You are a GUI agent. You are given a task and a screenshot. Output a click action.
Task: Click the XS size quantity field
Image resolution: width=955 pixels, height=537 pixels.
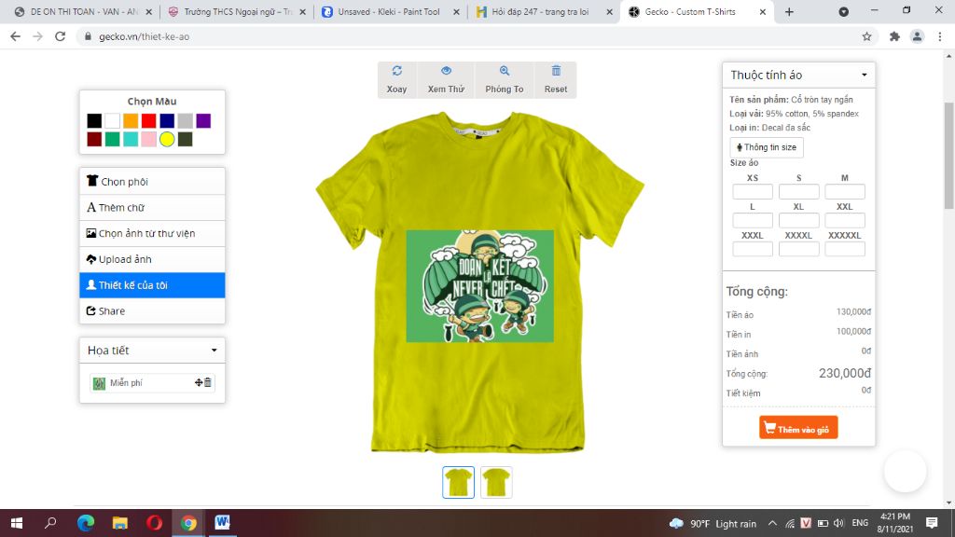pos(753,192)
